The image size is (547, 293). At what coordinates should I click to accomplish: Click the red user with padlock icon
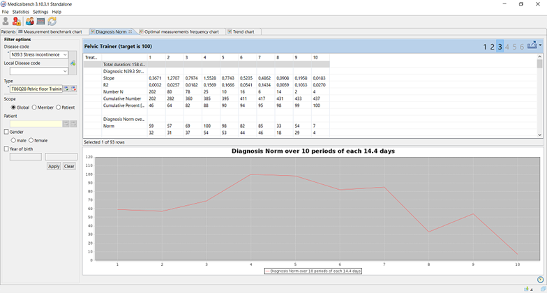click(x=17, y=21)
